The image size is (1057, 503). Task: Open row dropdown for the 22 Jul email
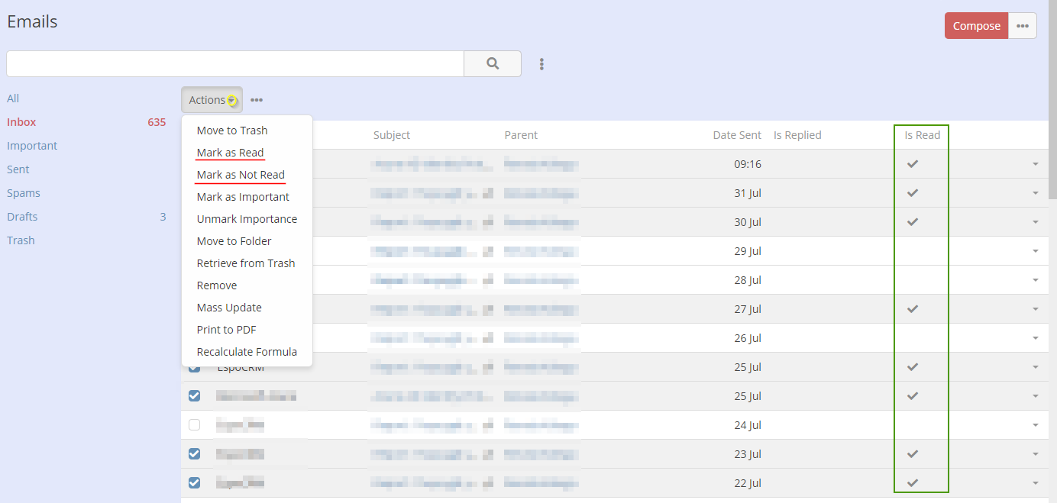pos(1036,483)
